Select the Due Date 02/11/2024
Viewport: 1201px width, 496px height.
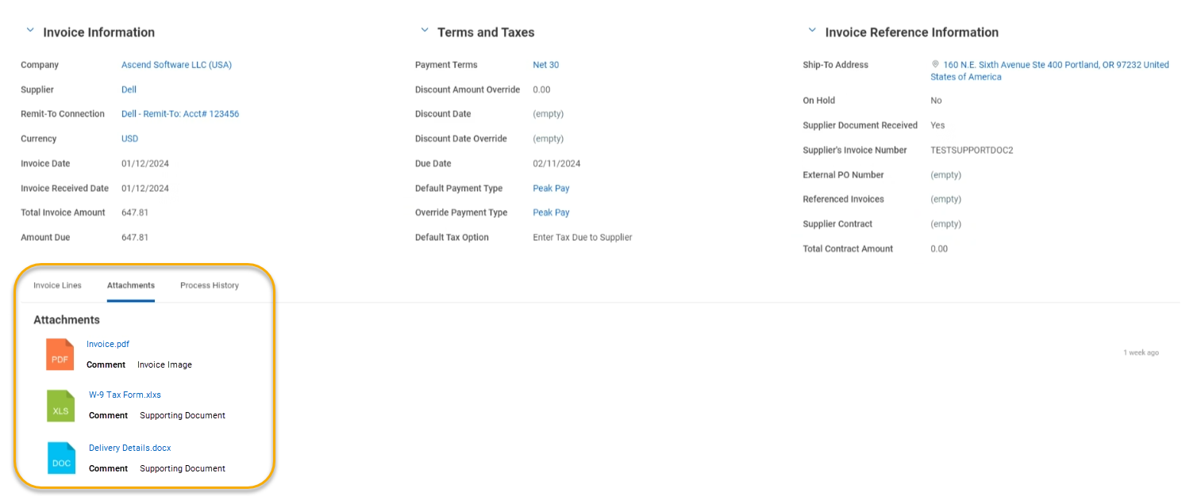pos(556,163)
